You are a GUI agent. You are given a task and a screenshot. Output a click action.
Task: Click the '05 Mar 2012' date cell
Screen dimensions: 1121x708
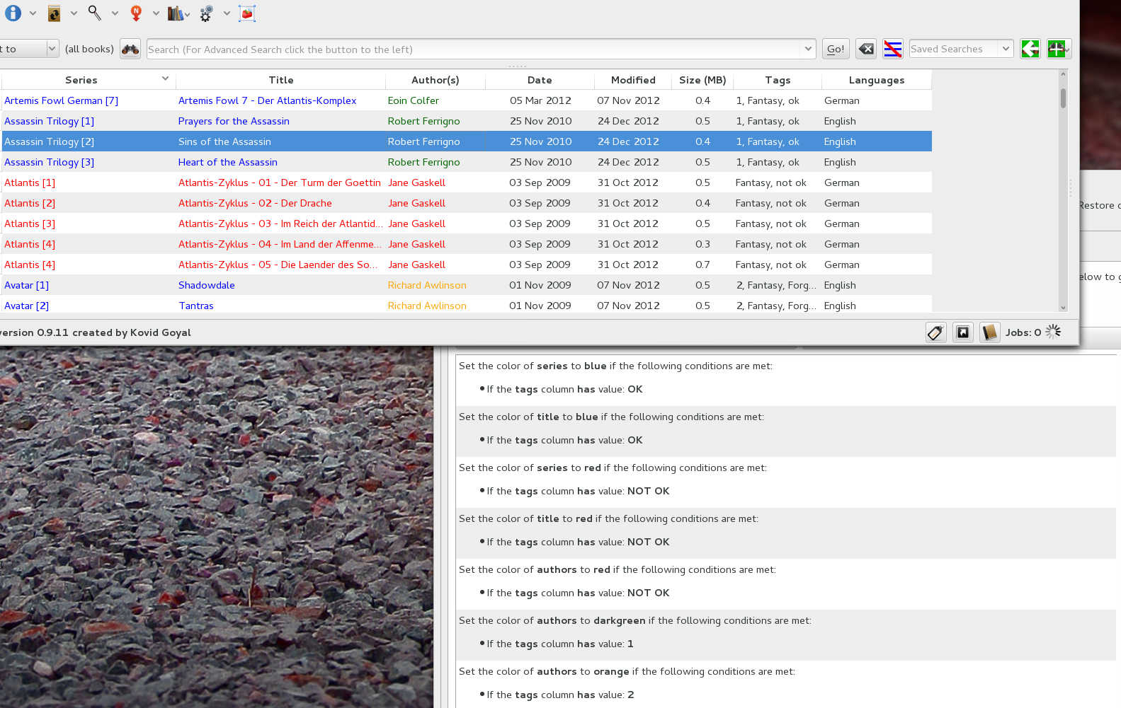coord(540,100)
